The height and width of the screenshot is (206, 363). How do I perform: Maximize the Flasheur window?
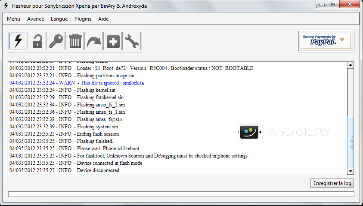[x=334, y=4]
